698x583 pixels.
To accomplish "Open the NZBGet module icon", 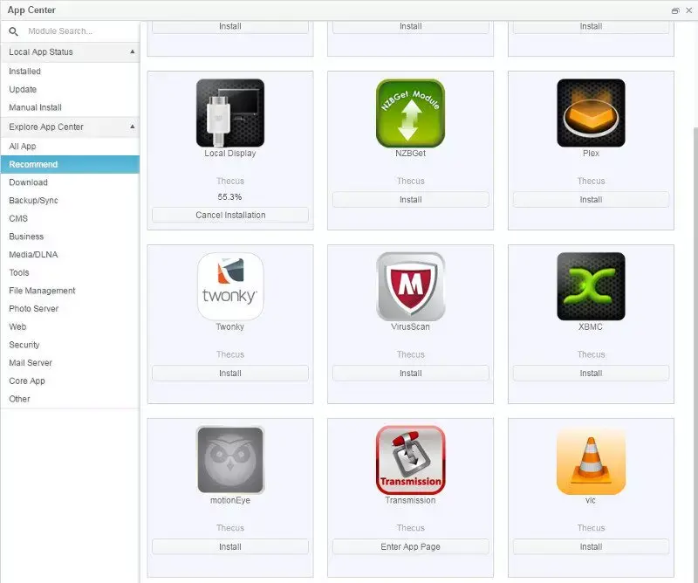I will pyautogui.click(x=410, y=113).
